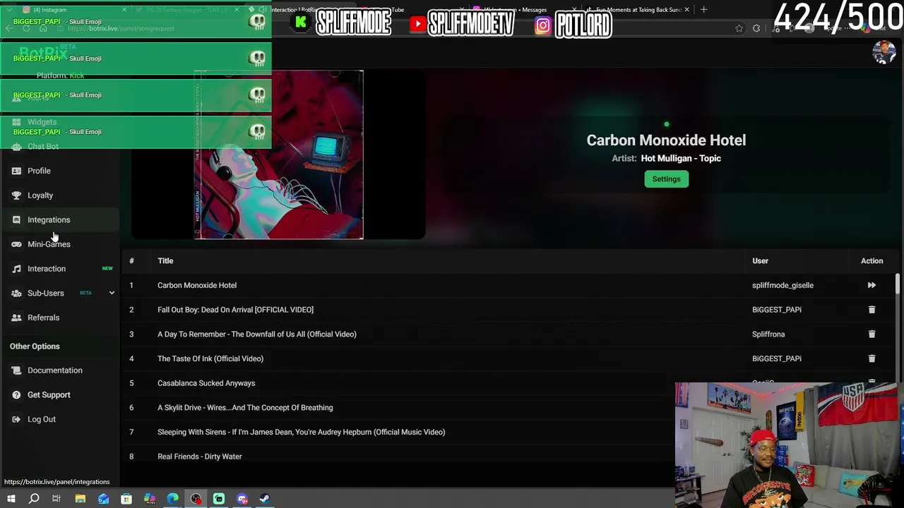Image resolution: width=904 pixels, height=508 pixels.
Task: Open Discord from the taskbar
Action: tap(242, 499)
